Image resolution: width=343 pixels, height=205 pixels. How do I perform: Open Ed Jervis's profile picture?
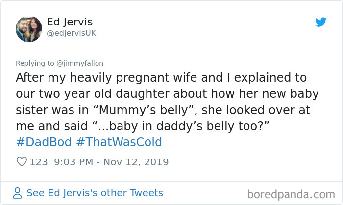(x=29, y=29)
